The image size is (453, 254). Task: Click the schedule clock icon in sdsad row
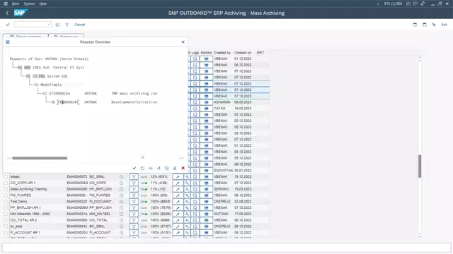[121, 177]
